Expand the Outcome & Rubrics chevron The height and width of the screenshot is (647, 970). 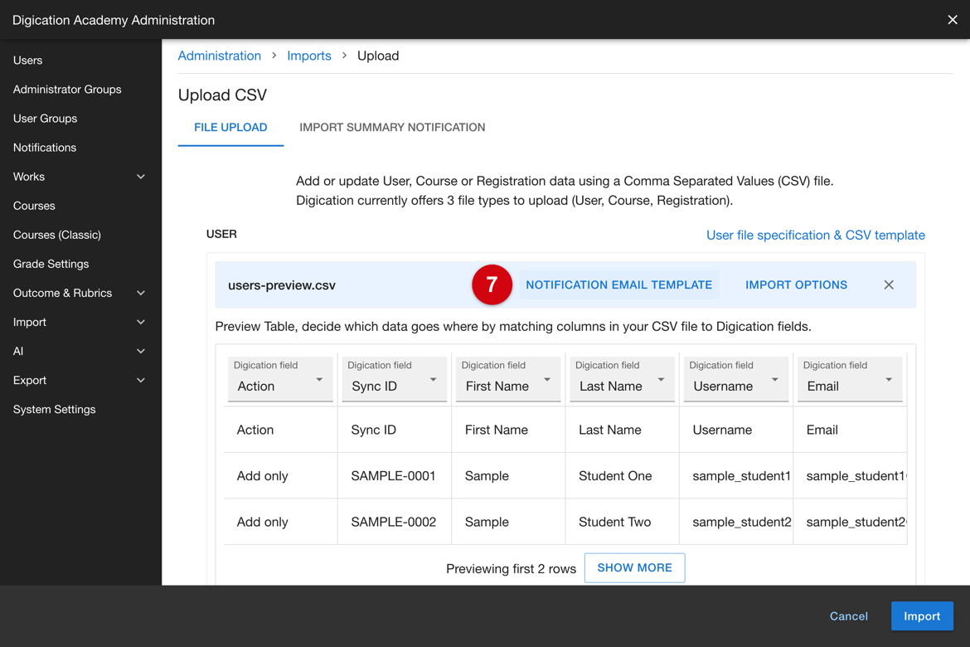(141, 293)
